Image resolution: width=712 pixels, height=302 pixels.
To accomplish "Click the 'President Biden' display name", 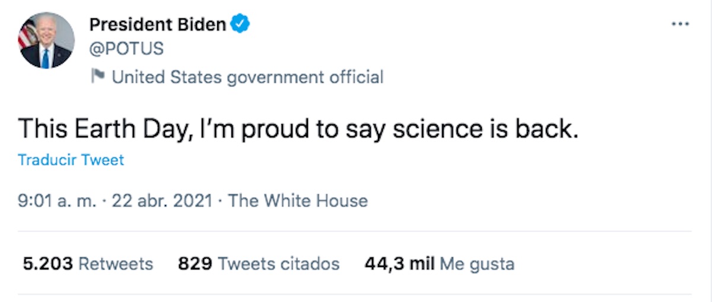I will 157,24.
